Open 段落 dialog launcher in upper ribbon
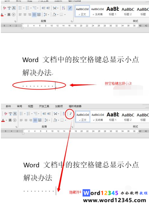 click(x=72, y=21)
